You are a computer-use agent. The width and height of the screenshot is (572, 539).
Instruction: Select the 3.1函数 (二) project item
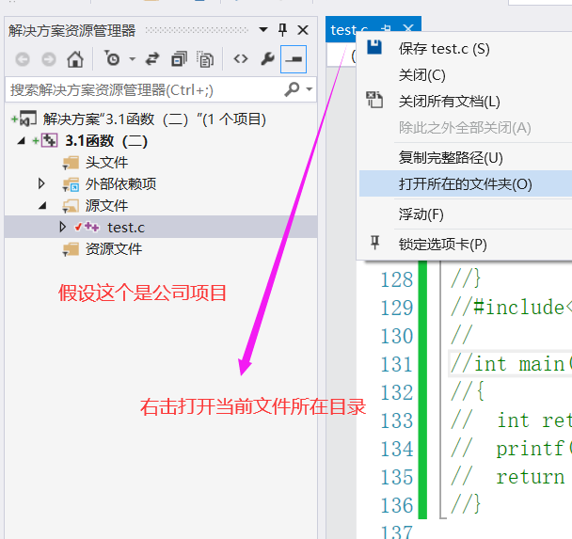tap(106, 141)
